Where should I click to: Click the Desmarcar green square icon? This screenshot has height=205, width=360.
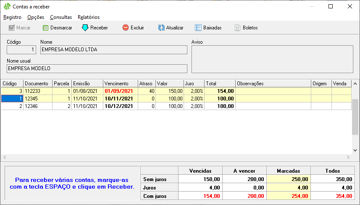(x=46, y=28)
